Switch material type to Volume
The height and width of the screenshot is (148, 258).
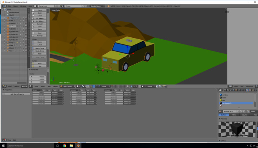point(244,115)
